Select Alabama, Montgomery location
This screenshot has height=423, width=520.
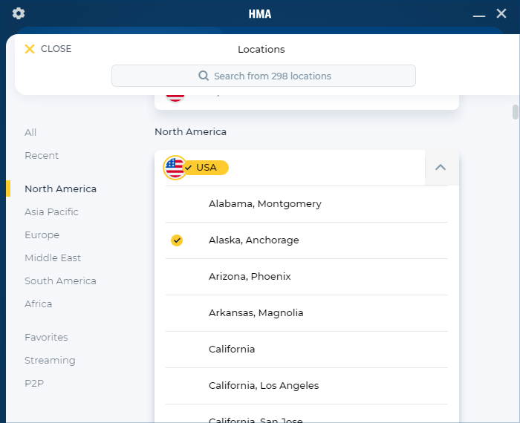(x=265, y=204)
